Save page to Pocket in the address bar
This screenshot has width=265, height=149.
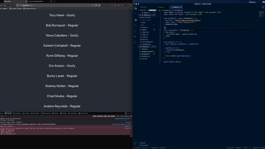pos(96,5)
